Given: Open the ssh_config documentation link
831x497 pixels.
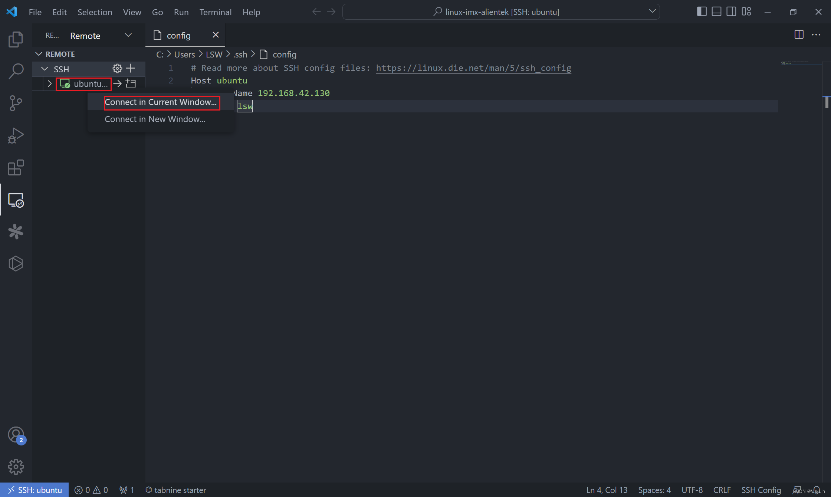Looking at the screenshot, I should (x=473, y=68).
